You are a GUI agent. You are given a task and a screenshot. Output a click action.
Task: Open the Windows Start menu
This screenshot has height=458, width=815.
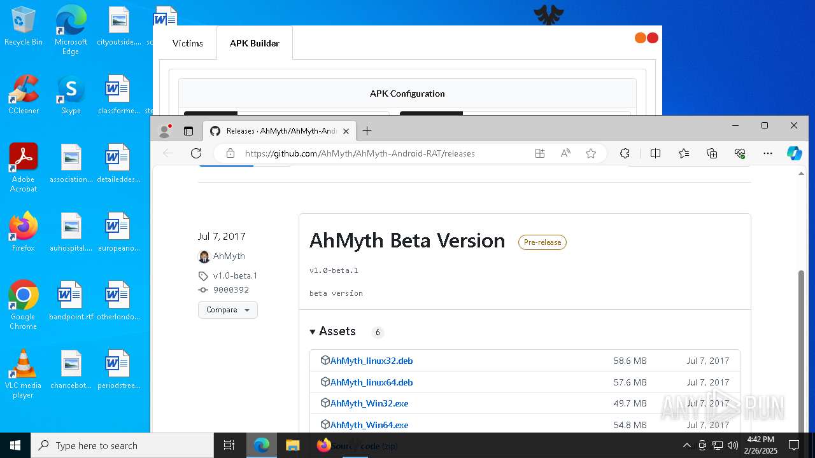pos(15,445)
